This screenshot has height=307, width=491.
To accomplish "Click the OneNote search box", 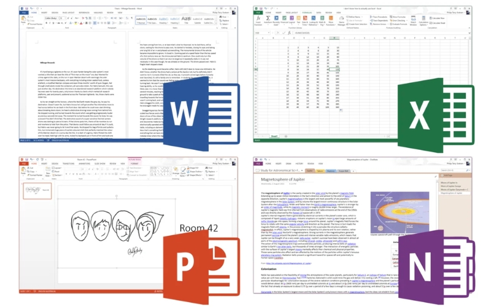I will coord(455,171).
